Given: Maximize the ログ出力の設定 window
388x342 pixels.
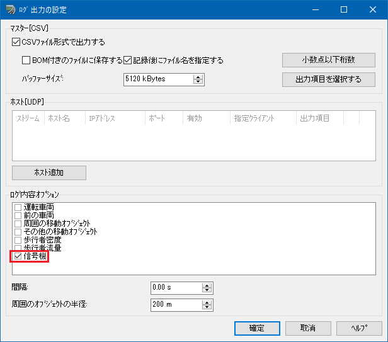Looking at the screenshot, I should (x=344, y=9).
